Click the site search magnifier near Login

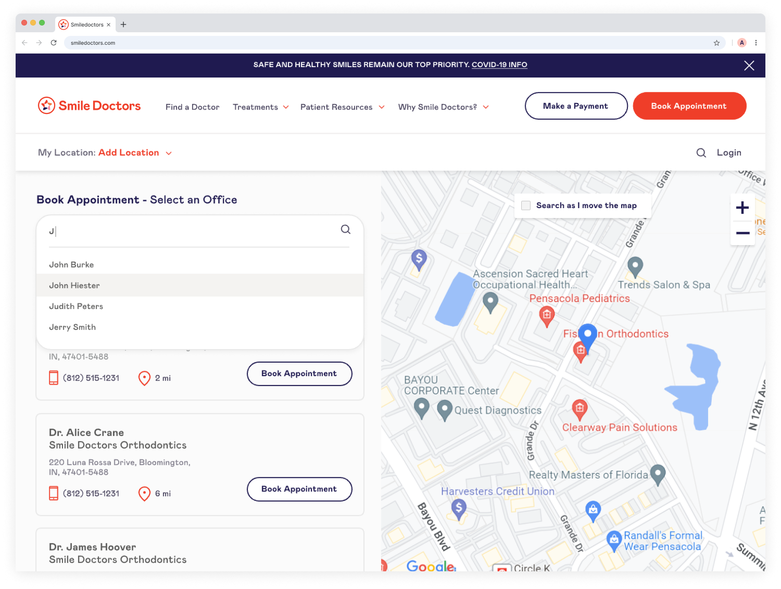click(x=701, y=152)
